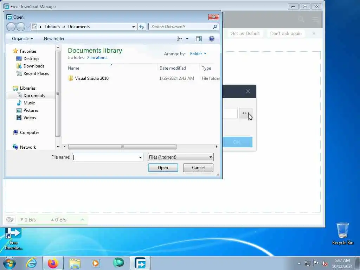This screenshot has width=360, height=270.
Task: Click the download speed indicator 0 B/s
Action: coord(28,220)
